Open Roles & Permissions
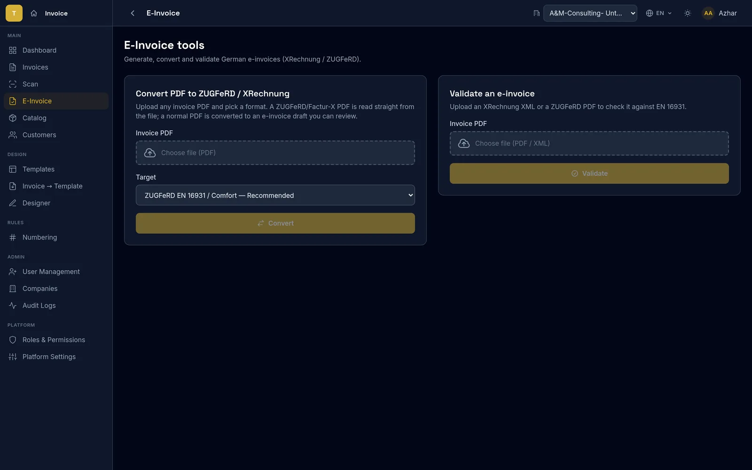 tap(56, 340)
